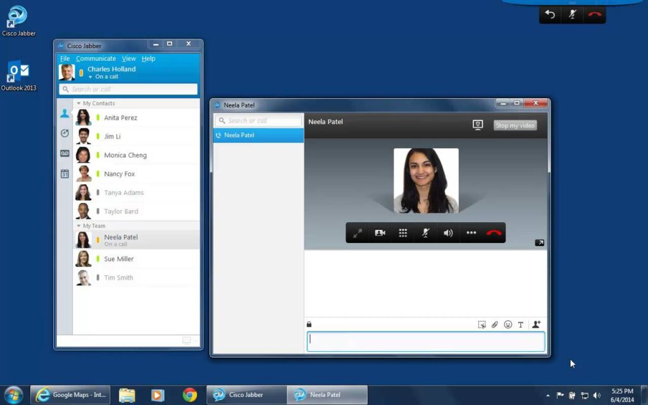
Task: Pop out the video with the corner arrow icon
Action: 540,242
